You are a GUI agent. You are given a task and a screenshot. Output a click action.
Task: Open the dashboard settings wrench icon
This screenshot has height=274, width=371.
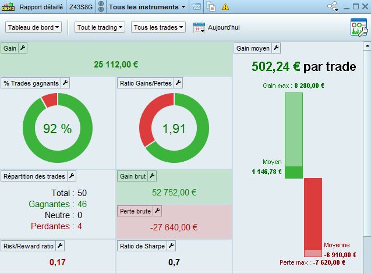(359, 27)
